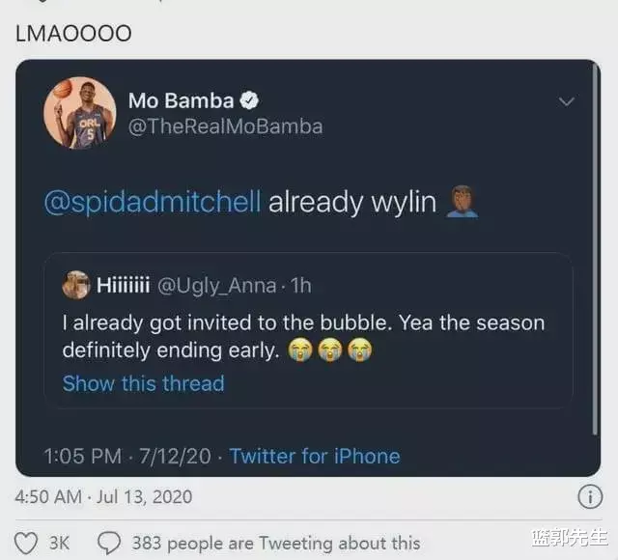Open the @spidadmitchell mention
Image resolution: width=618 pixels, height=560 pixels.
click(153, 202)
